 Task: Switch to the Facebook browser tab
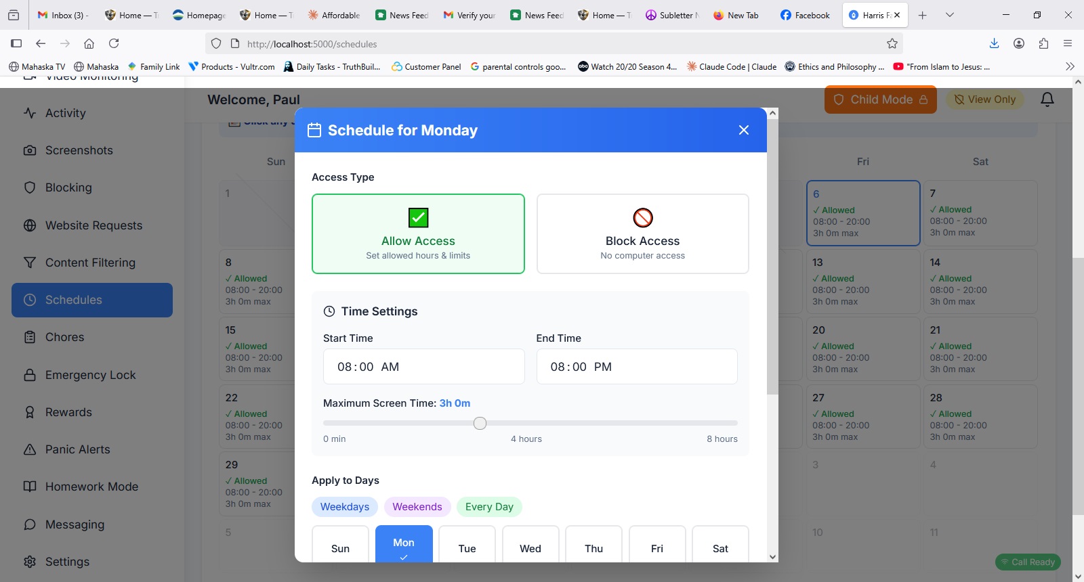[805, 15]
